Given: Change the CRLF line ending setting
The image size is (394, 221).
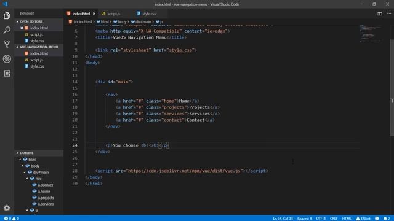Looking at the screenshot, I should click(334, 219).
